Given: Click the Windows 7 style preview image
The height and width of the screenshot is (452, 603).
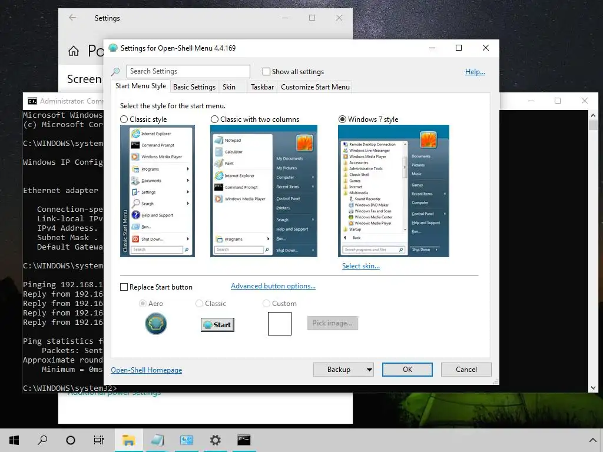Looking at the screenshot, I should tap(394, 191).
